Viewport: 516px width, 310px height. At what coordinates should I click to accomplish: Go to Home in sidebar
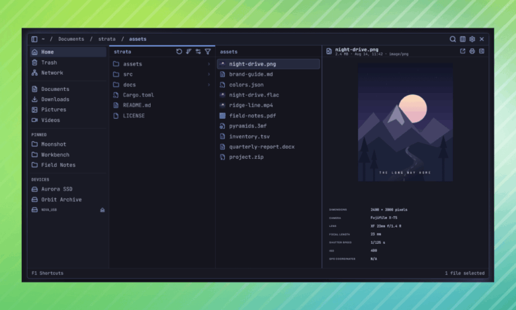68,52
